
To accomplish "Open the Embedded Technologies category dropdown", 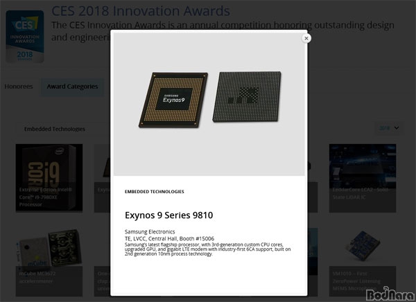I will click(63, 129).
